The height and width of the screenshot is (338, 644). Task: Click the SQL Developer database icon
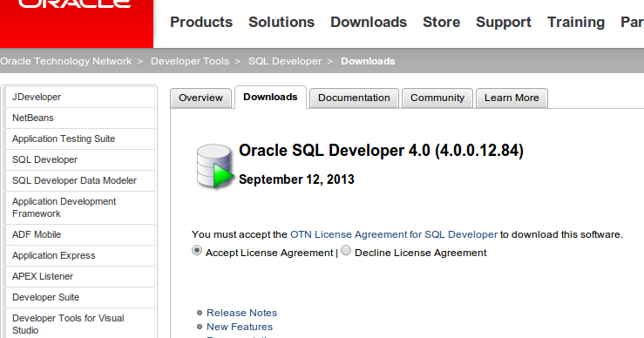214,166
